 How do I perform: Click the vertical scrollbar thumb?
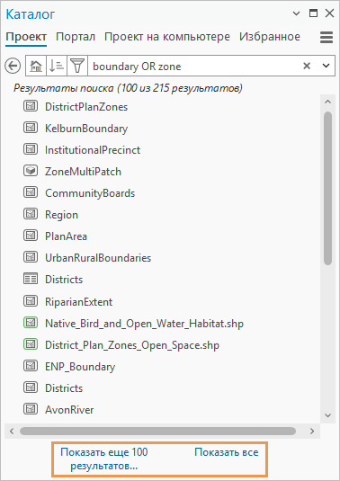pyautogui.click(x=327, y=188)
